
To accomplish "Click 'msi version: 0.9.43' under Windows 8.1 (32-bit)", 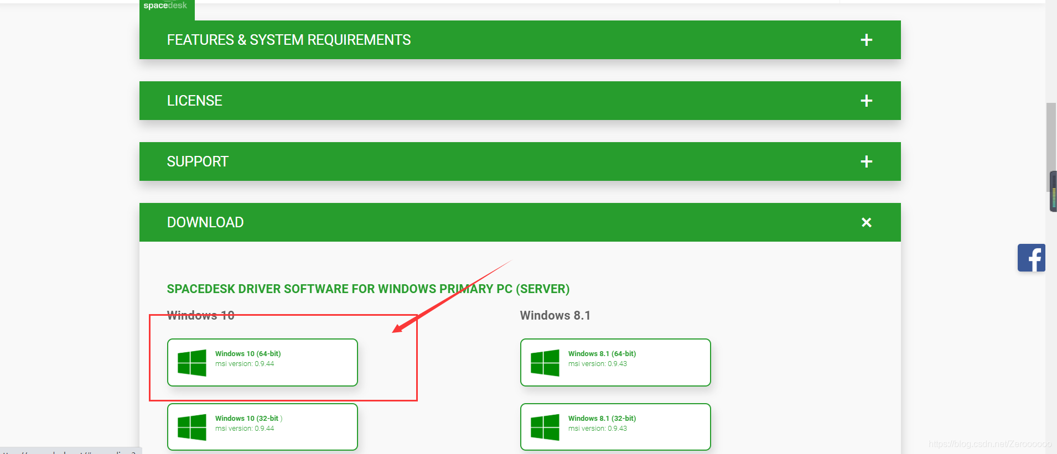I will click(598, 429).
